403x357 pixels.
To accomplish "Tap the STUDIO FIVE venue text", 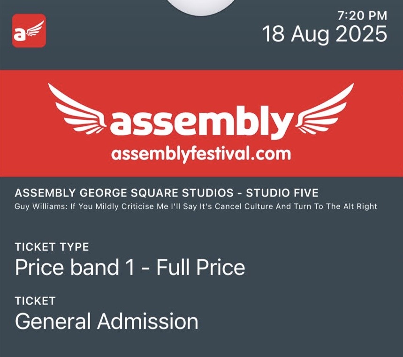I will (x=282, y=193).
